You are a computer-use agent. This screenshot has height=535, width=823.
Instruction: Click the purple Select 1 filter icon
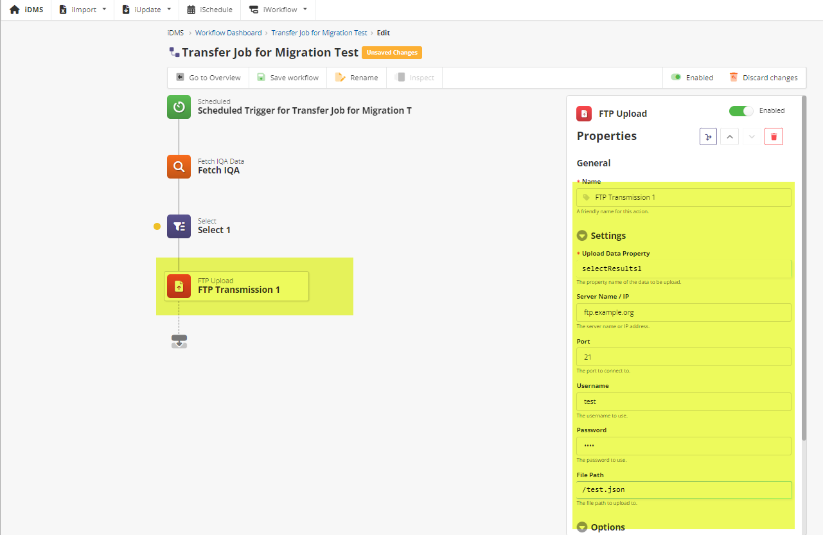pos(179,226)
